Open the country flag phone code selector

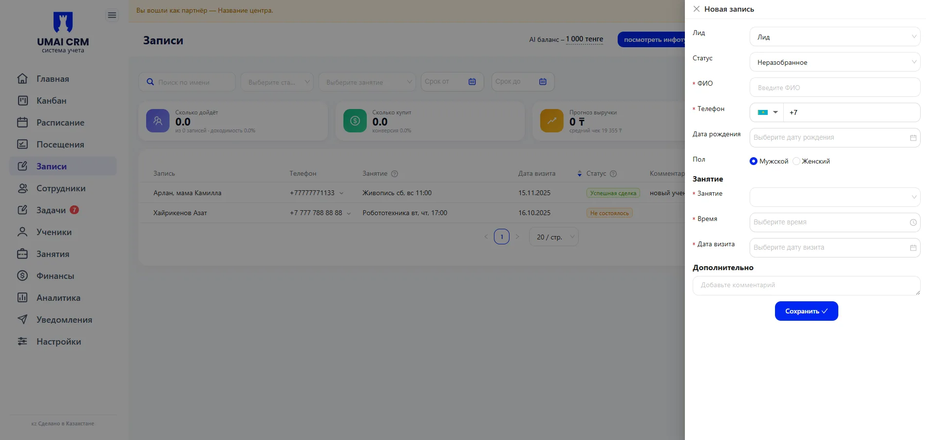pos(767,112)
